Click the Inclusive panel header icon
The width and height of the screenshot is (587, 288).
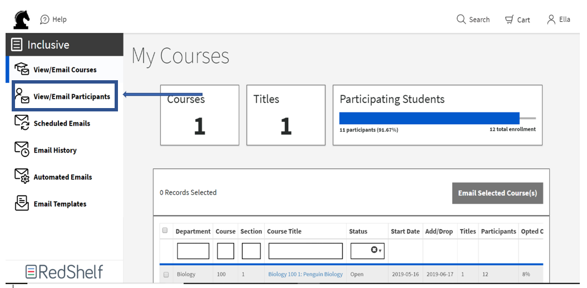17,45
